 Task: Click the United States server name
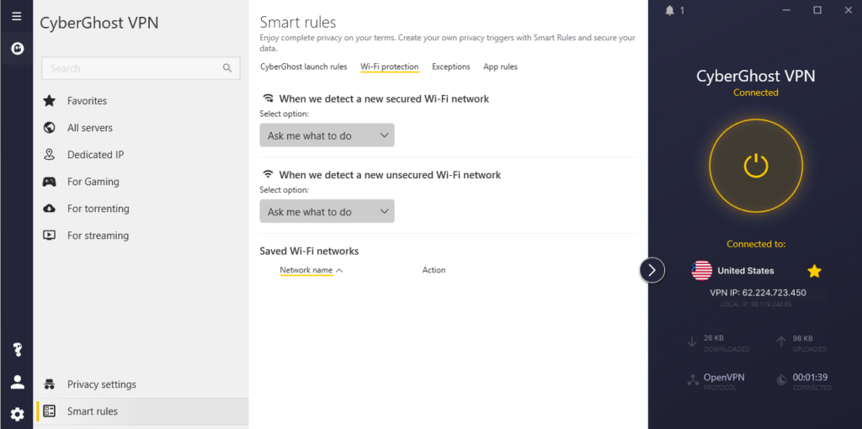746,271
